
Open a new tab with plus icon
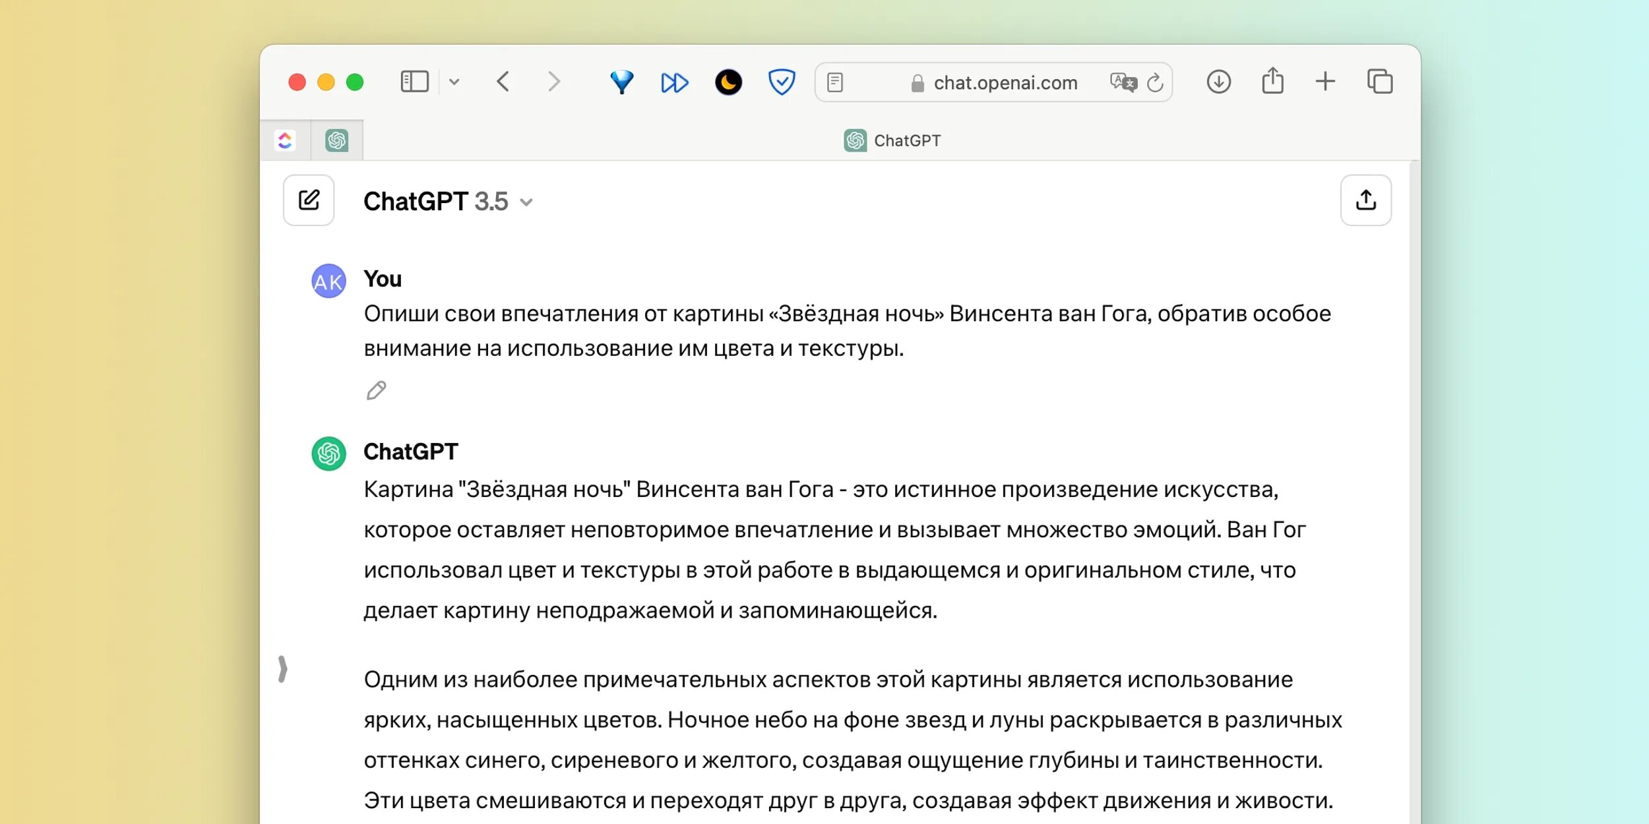click(x=1325, y=82)
